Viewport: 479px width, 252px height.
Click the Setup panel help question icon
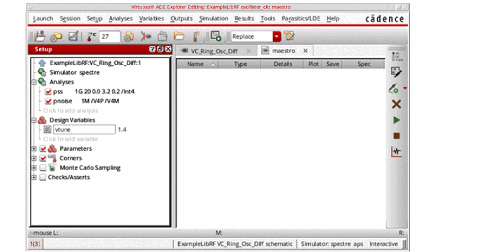coord(152,49)
